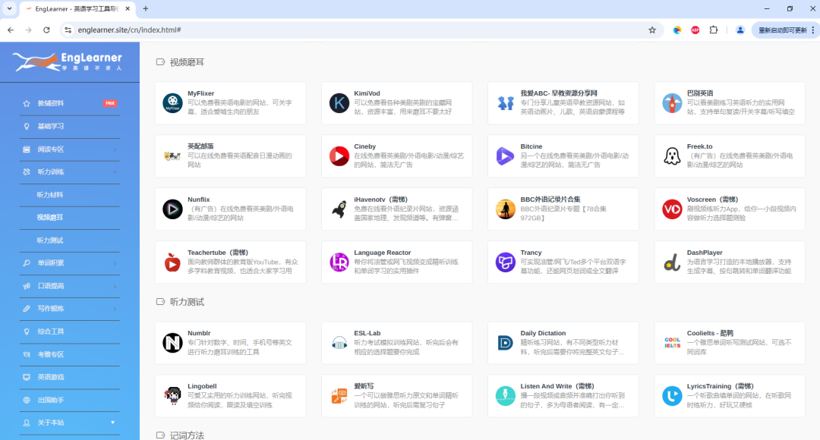Image resolution: width=820 pixels, height=440 pixels.
Task: Close the EngLearner browser tab
Action: pos(128,8)
